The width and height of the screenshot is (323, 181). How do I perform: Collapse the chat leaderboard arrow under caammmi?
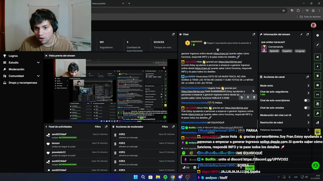(x=218, y=50)
